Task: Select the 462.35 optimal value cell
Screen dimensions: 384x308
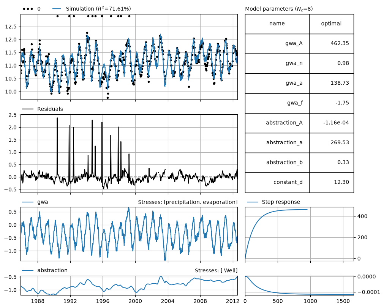Action: click(331, 44)
